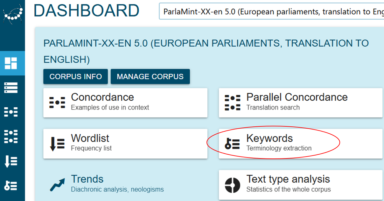This screenshot has width=384, height=201.
Task: Open Concordance from the left sidebar icon
Action: coord(11,112)
